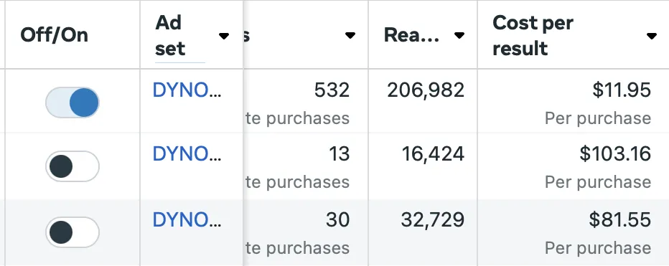Click the 30 purchases result cell
The height and width of the screenshot is (266, 669).
306,232
